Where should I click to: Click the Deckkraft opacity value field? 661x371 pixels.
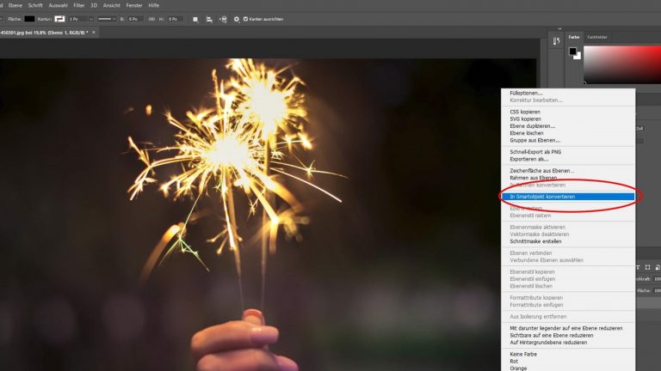pyautogui.click(x=657, y=279)
